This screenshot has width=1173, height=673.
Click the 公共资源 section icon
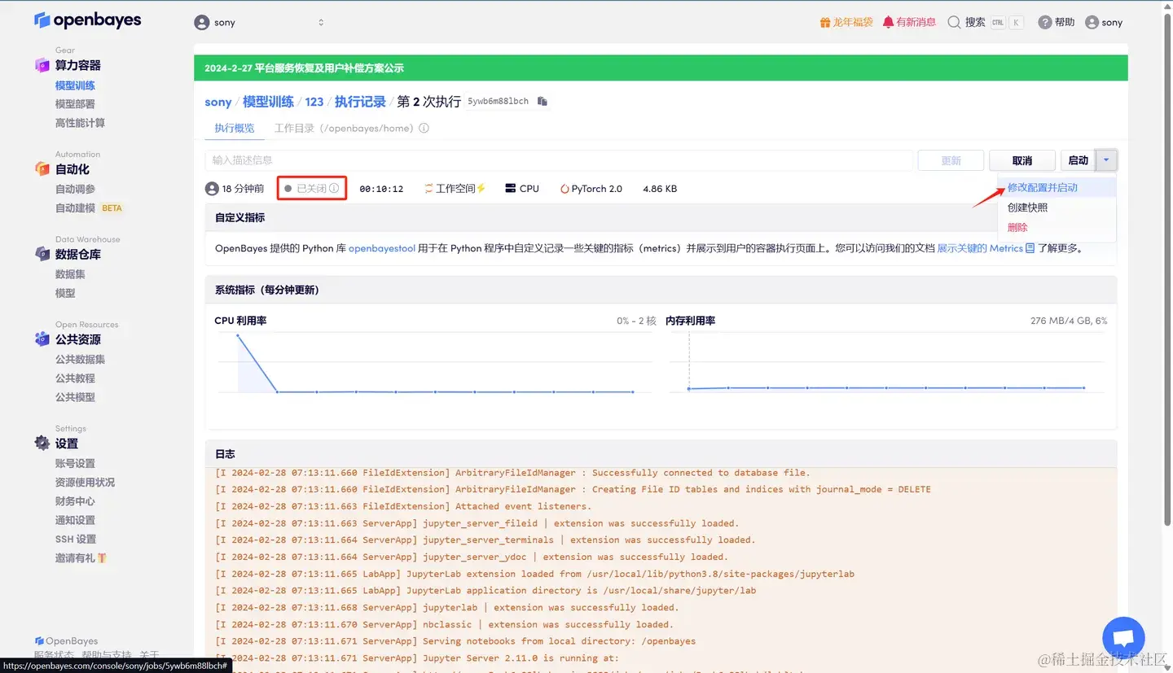(x=42, y=339)
